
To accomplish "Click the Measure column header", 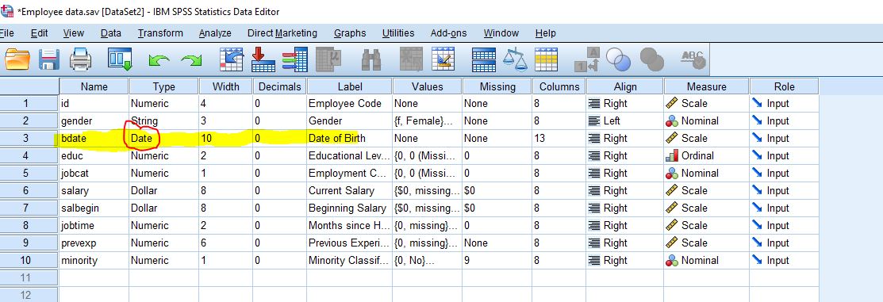I will [706, 86].
